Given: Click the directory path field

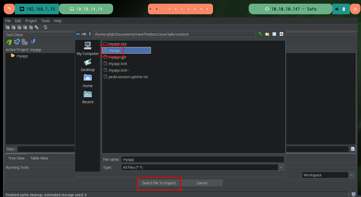Looking at the screenshot, I should tap(174, 34).
